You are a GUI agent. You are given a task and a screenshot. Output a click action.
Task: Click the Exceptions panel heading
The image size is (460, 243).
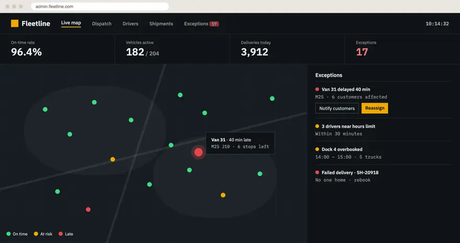(329, 75)
